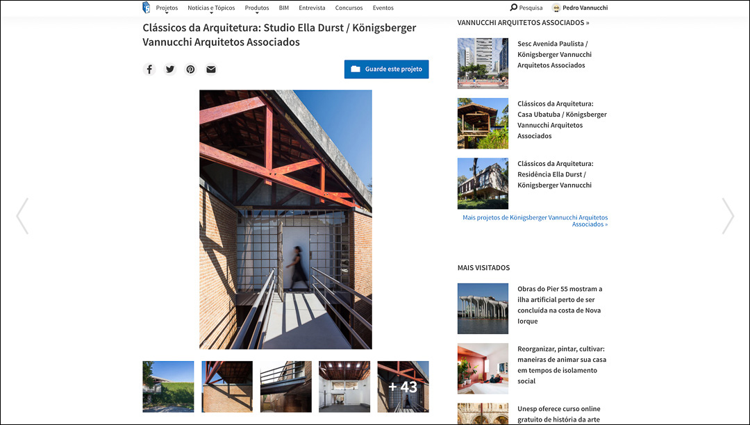The height and width of the screenshot is (425, 750).
Task: Open the Pier 55 article link
Action: pos(560,305)
